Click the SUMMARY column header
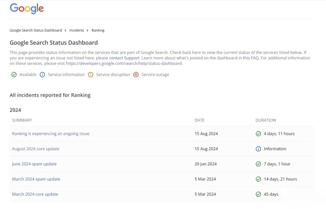 22,120
